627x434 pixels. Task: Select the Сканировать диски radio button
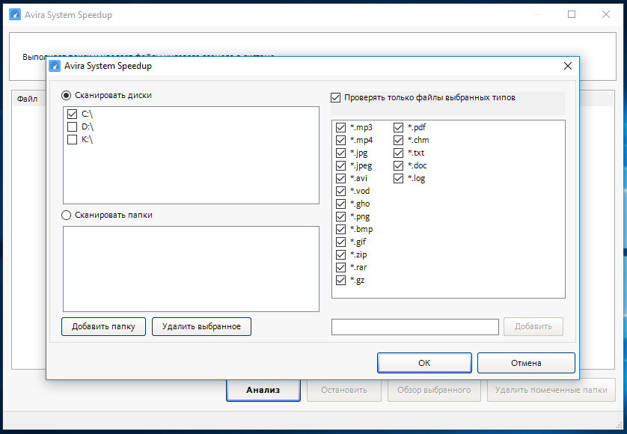[67, 96]
